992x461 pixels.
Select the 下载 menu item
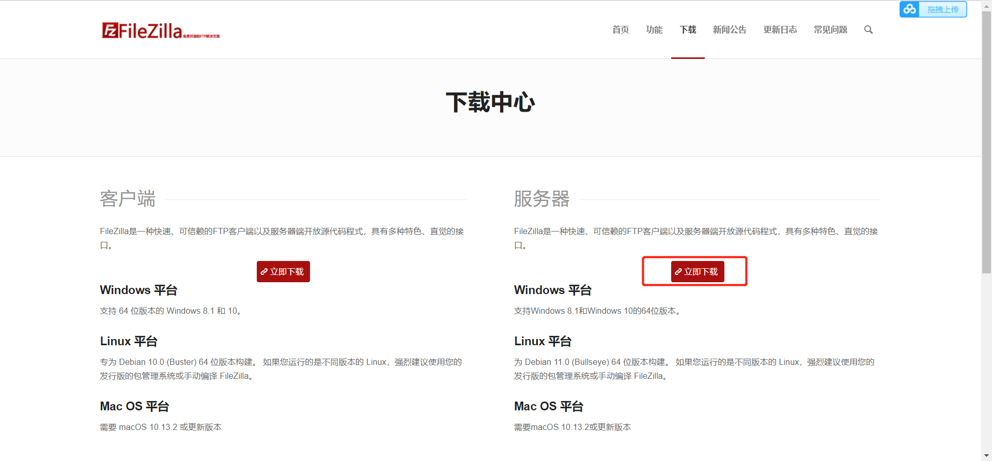pos(688,29)
